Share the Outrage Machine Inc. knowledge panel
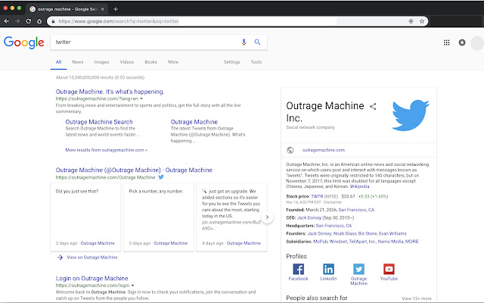 (373, 106)
